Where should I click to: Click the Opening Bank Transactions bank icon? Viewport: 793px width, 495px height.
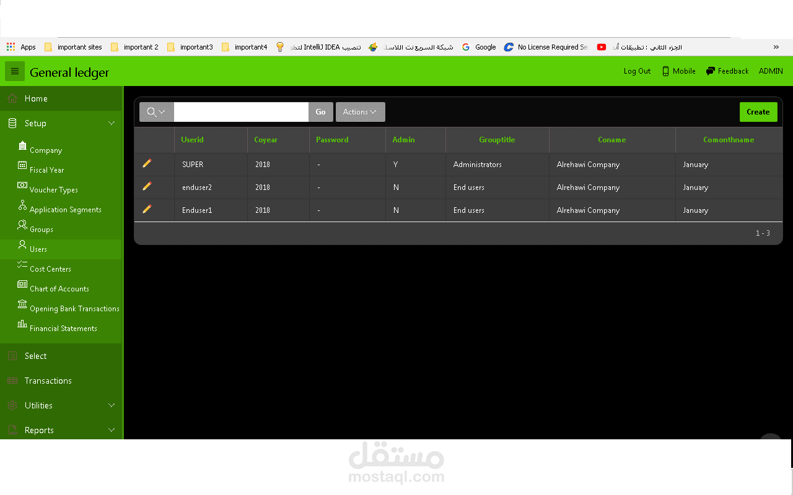pos(22,304)
